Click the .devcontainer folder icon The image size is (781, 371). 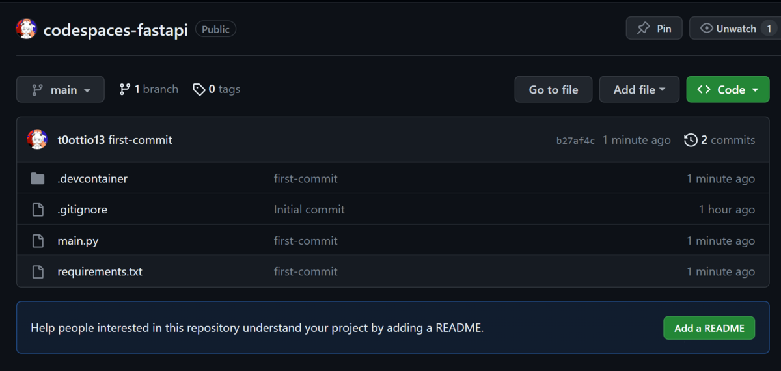38,178
